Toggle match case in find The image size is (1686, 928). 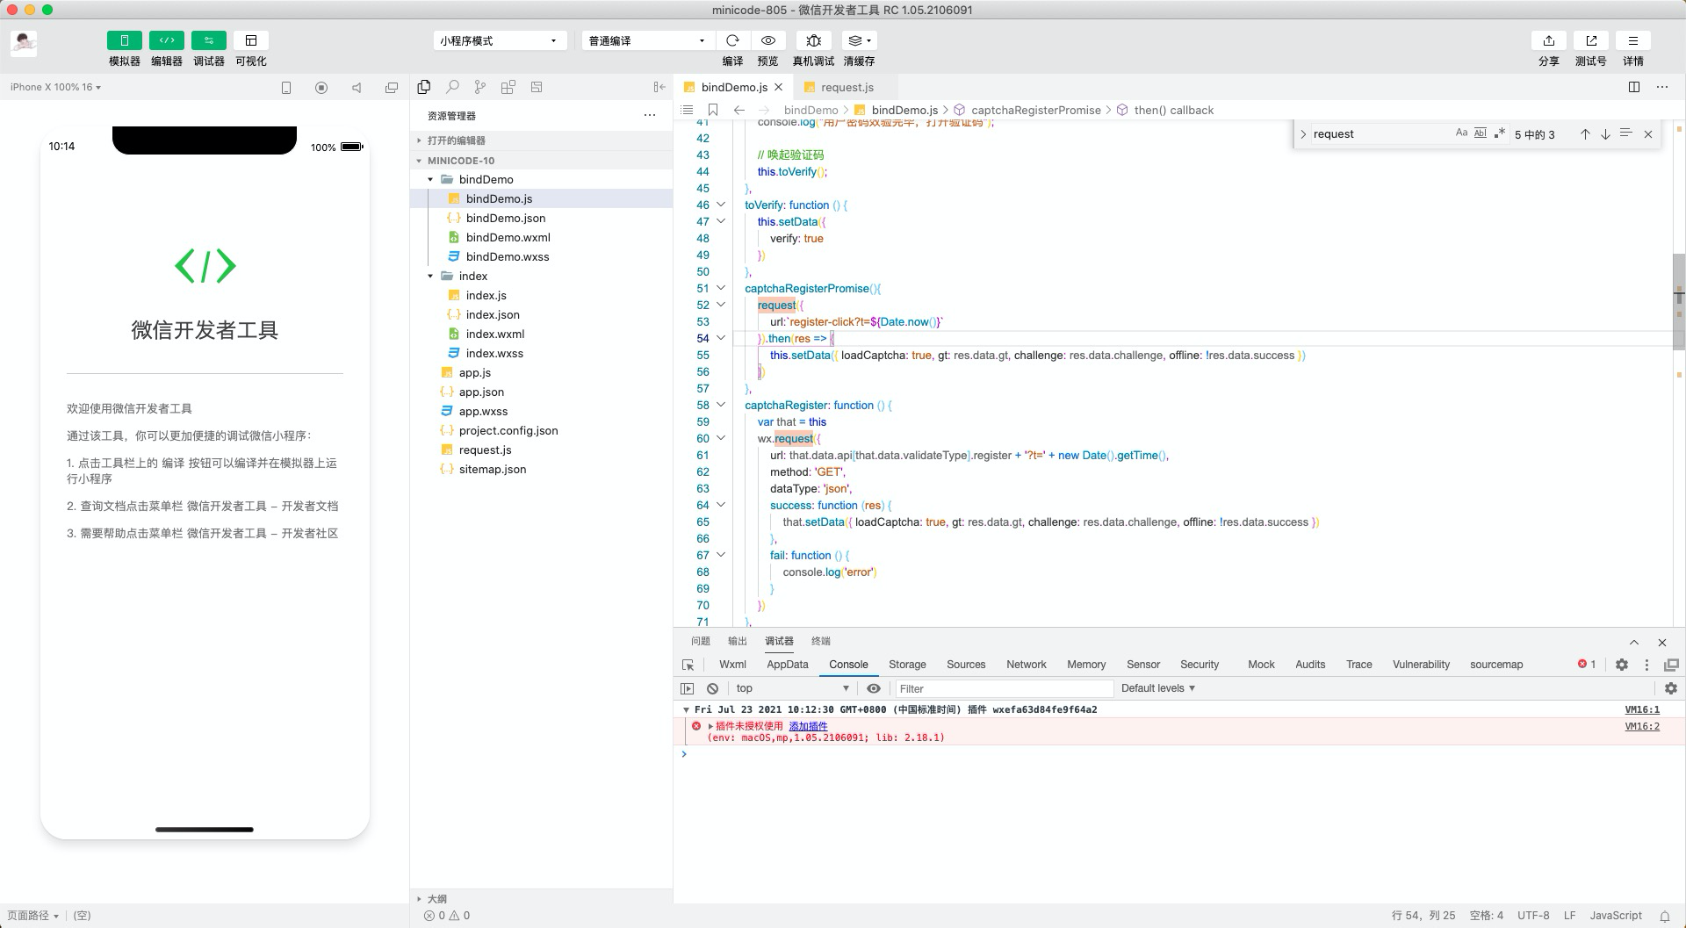(1461, 133)
